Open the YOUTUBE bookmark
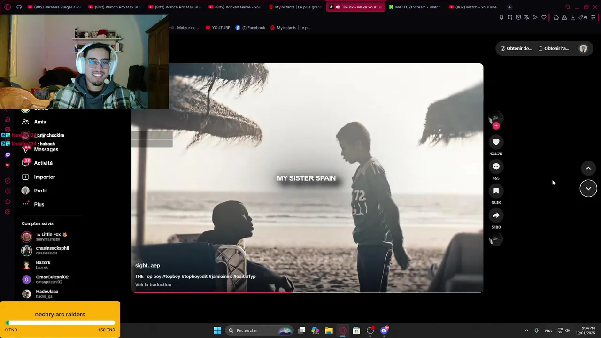601x338 pixels. (x=218, y=28)
